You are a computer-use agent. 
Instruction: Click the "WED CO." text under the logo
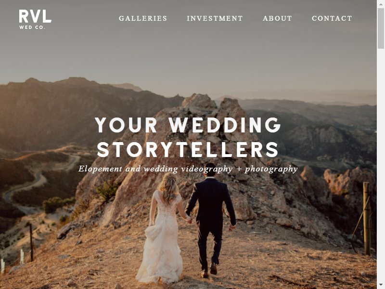(x=32, y=27)
